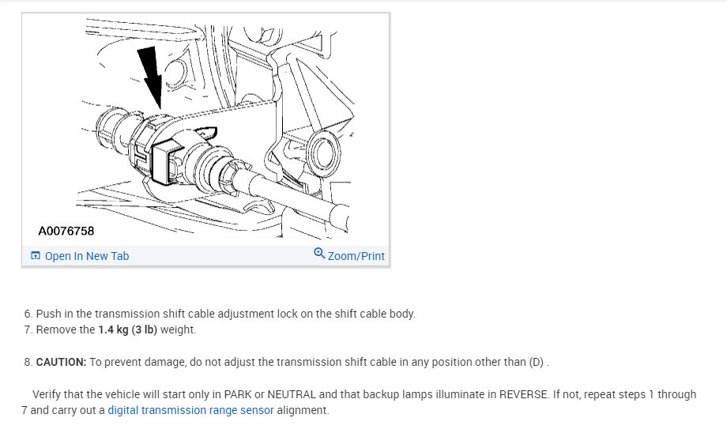Click the step number 8 marker
The width and height of the screenshot is (727, 433).
coord(28,362)
